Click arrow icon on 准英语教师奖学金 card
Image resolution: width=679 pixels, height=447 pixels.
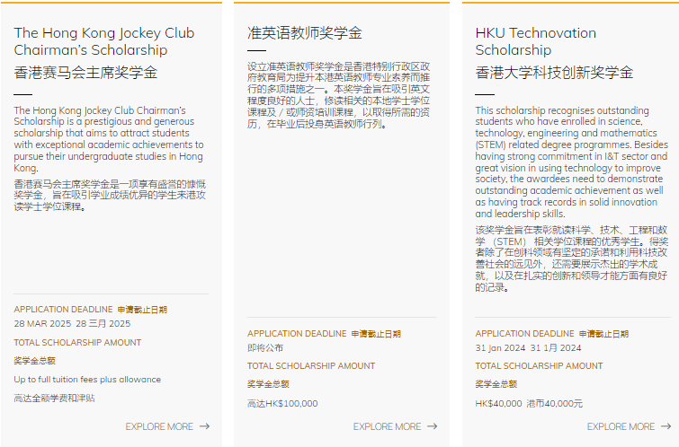[x=433, y=426]
